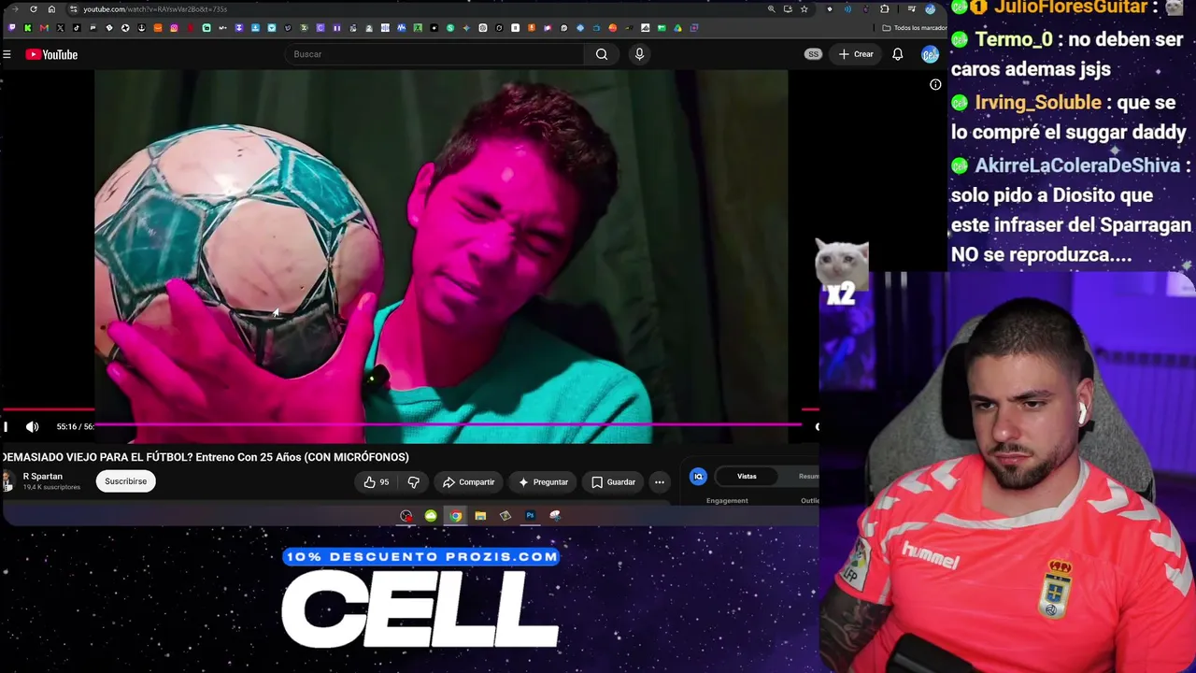
Task: Click the 'Engagement' label
Action: click(x=727, y=501)
